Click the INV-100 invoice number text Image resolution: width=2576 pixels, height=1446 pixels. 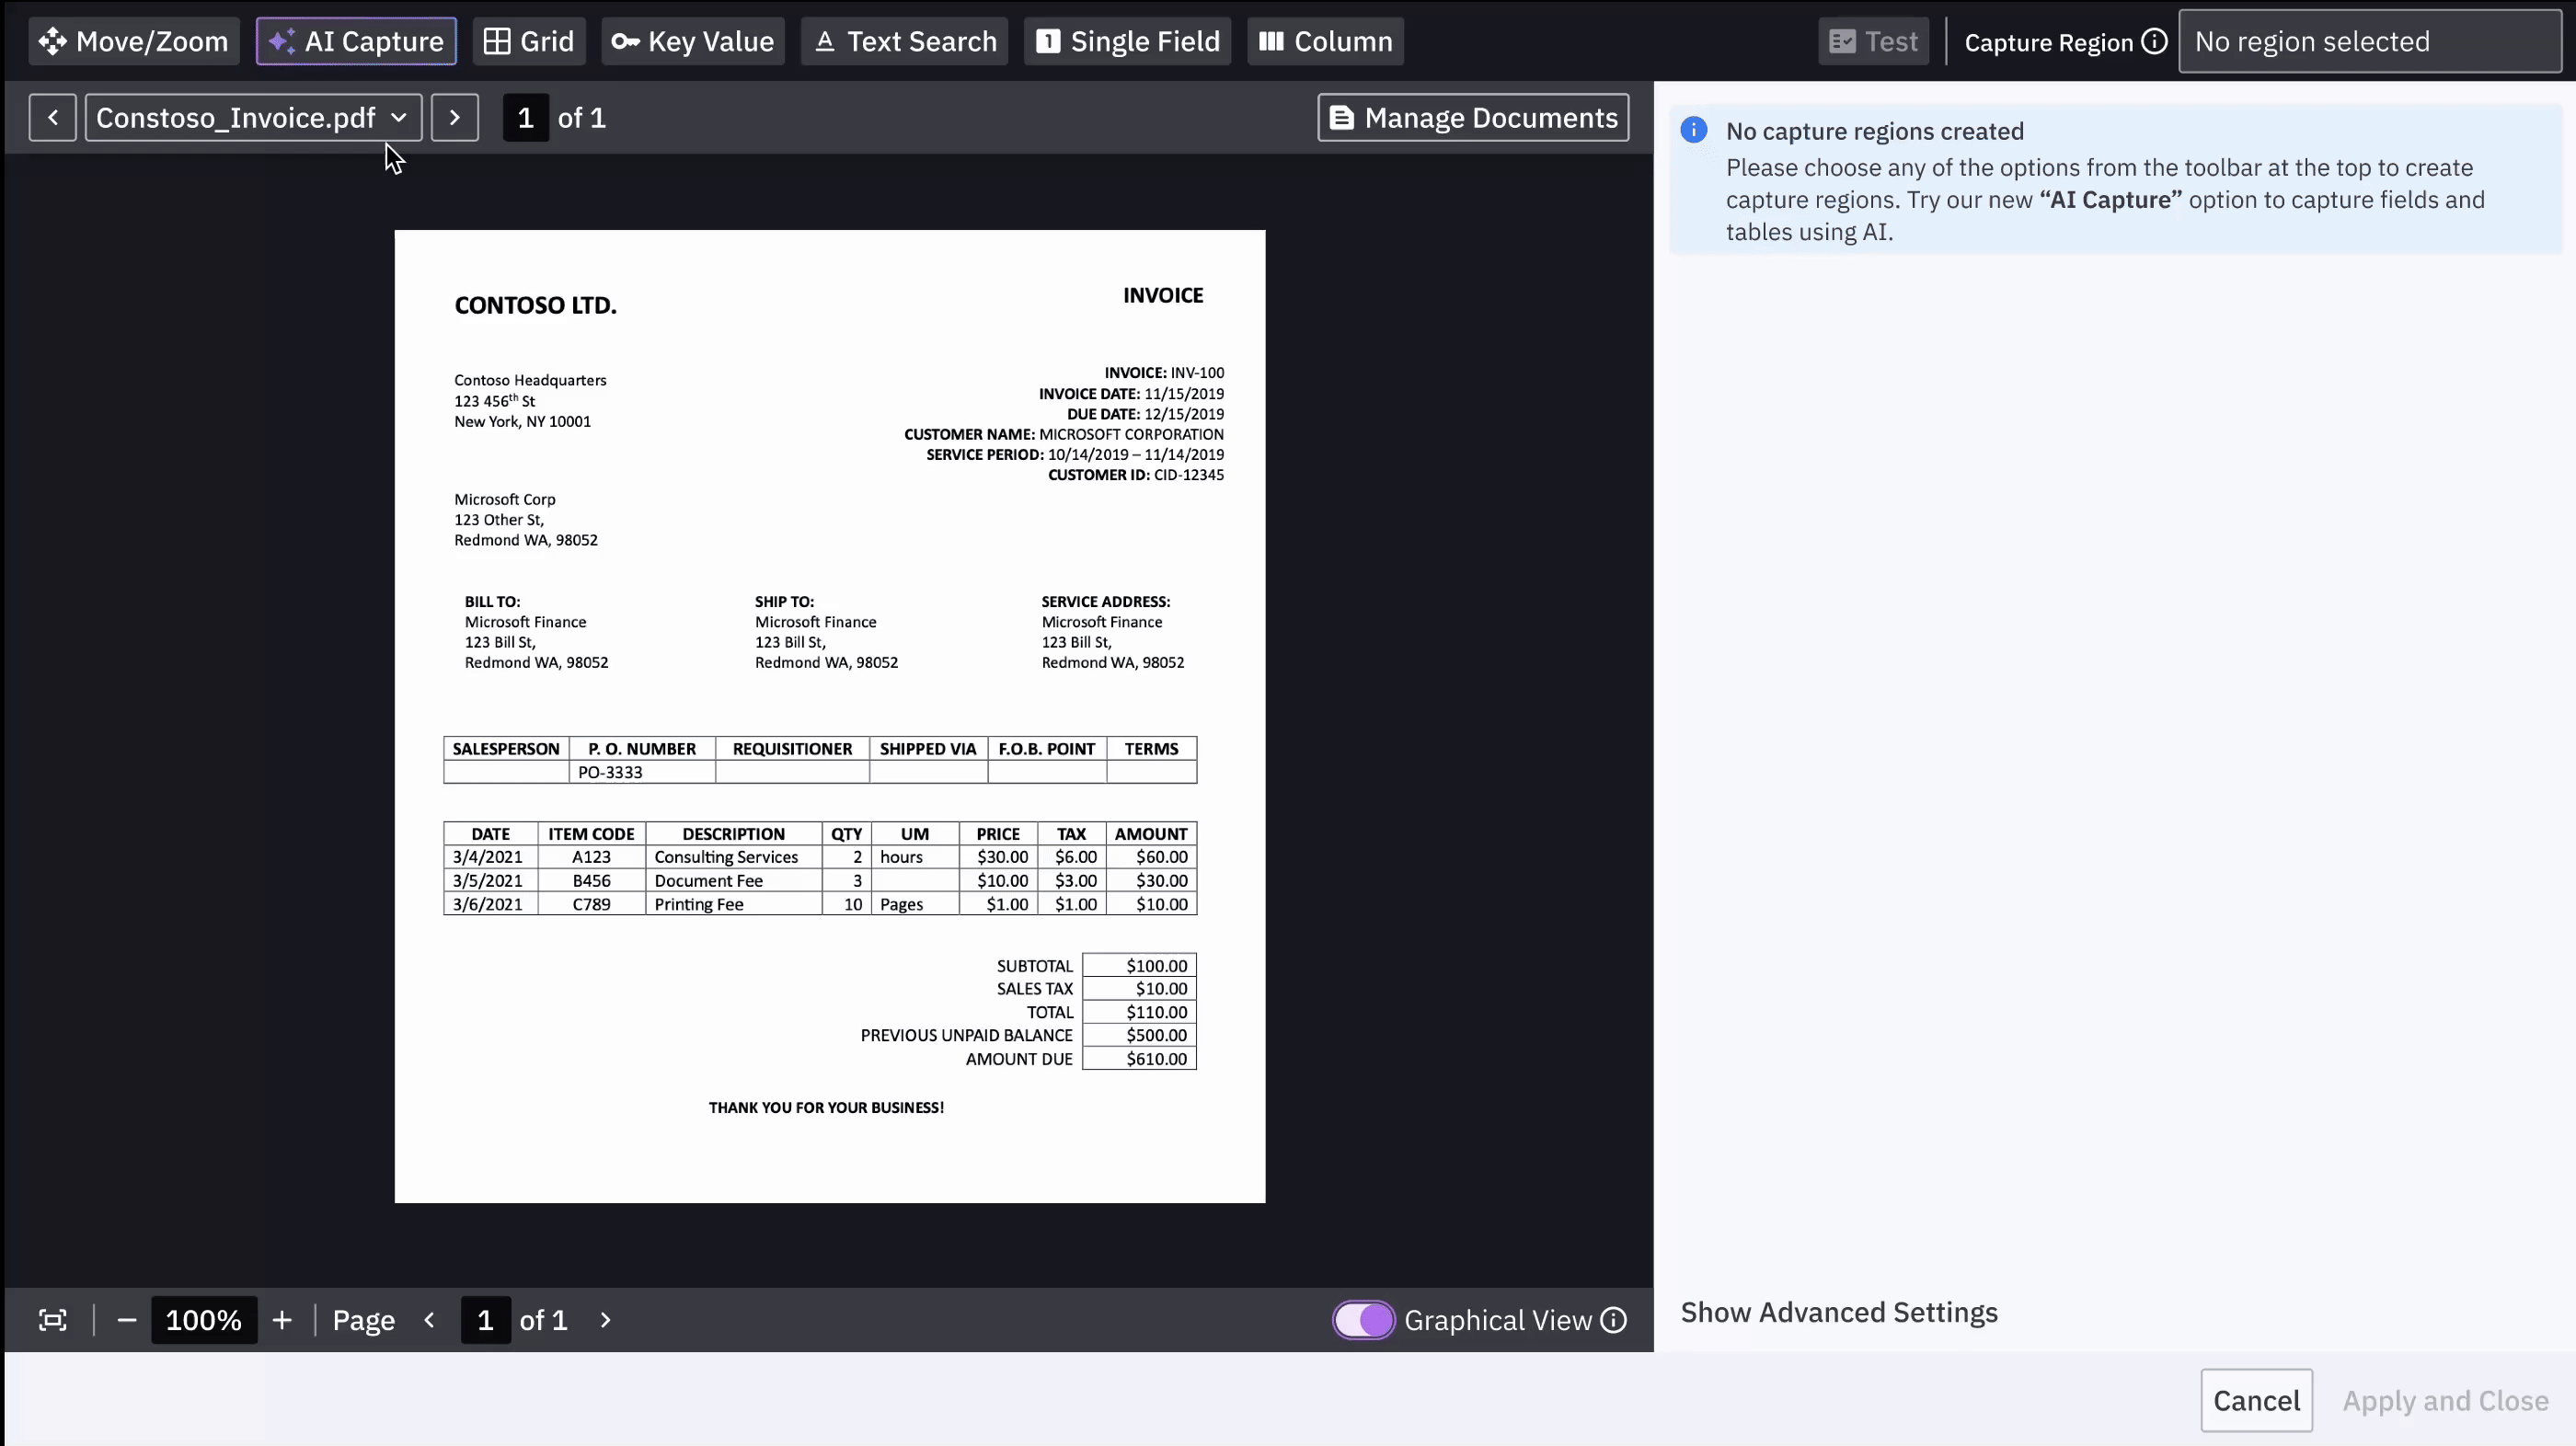pyautogui.click(x=1197, y=373)
